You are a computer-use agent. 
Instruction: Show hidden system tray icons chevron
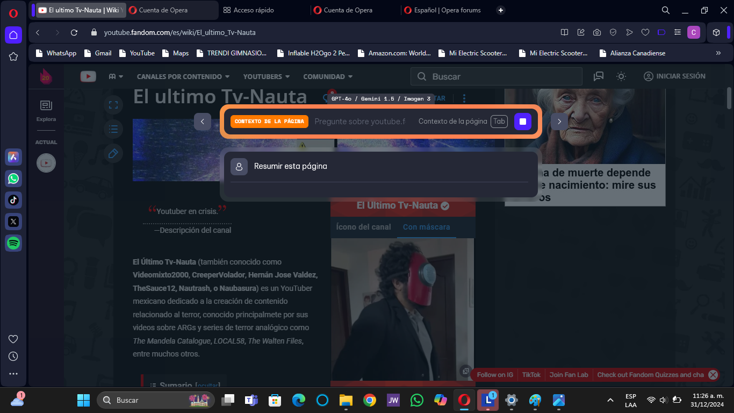pyautogui.click(x=610, y=400)
